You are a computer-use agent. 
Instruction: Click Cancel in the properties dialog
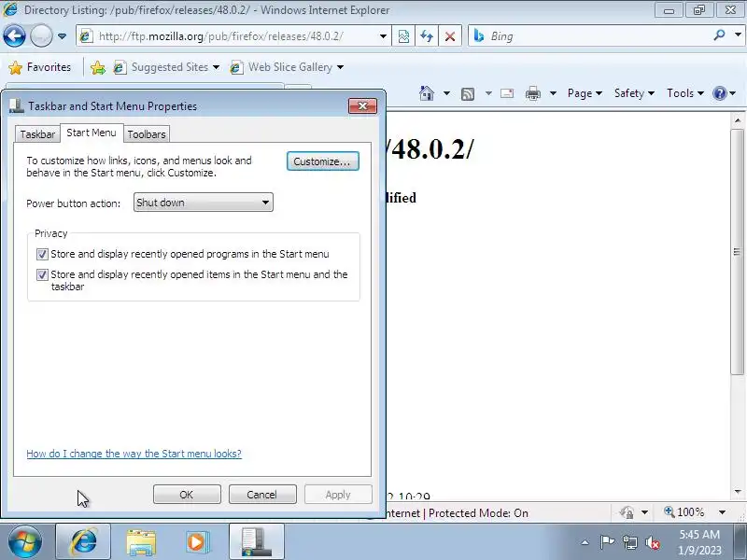pos(262,495)
